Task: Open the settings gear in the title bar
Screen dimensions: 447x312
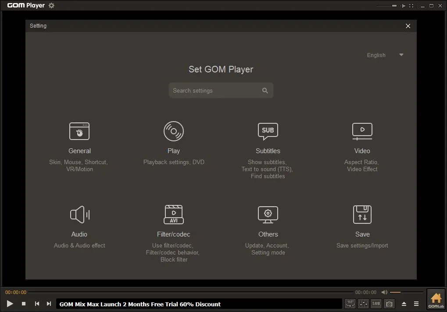Action: click(51, 5)
